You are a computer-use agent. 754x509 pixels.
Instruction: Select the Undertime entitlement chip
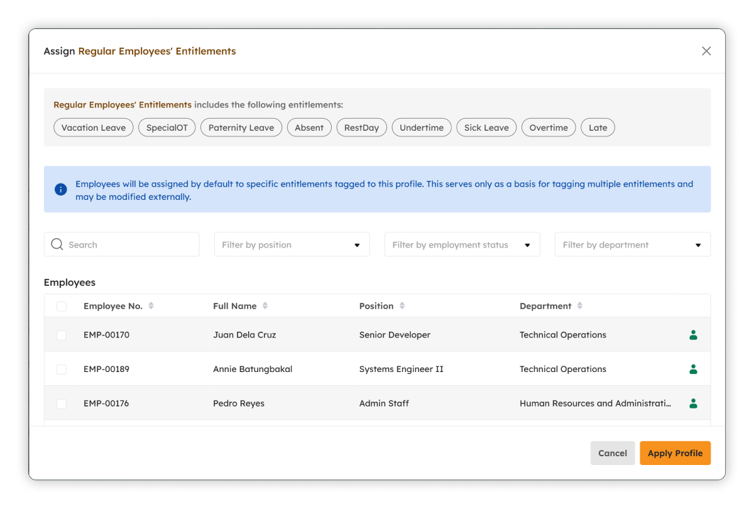point(422,128)
